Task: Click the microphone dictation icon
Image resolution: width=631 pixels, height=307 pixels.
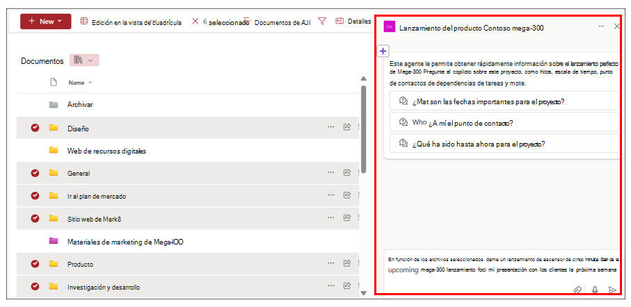Action: pyautogui.click(x=595, y=290)
